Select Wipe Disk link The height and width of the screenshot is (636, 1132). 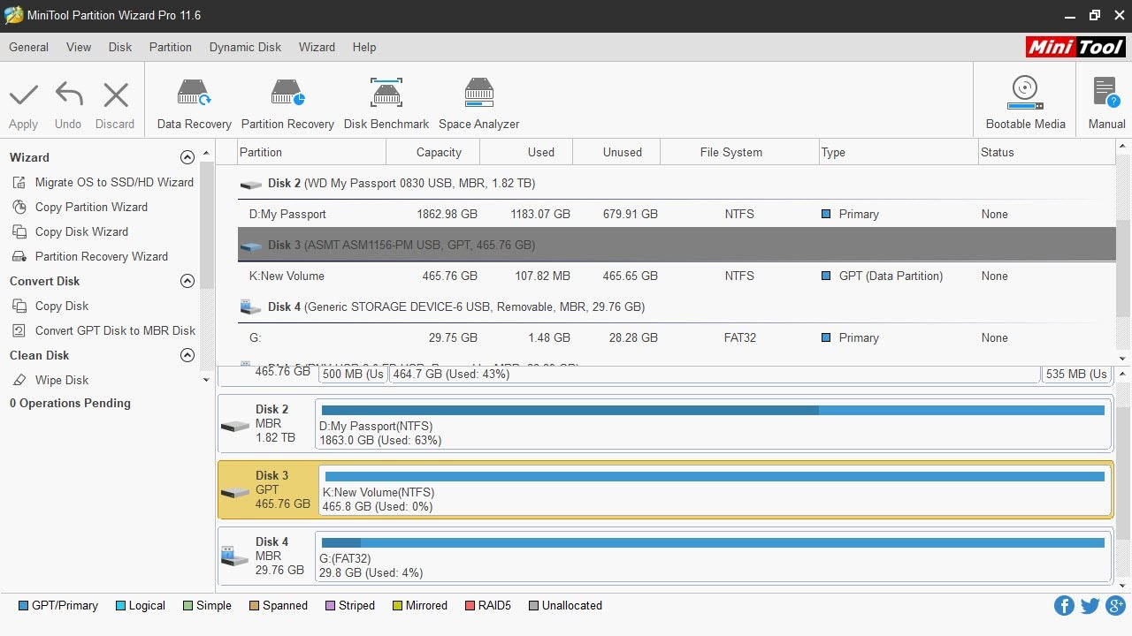click(x=62, y=380)
